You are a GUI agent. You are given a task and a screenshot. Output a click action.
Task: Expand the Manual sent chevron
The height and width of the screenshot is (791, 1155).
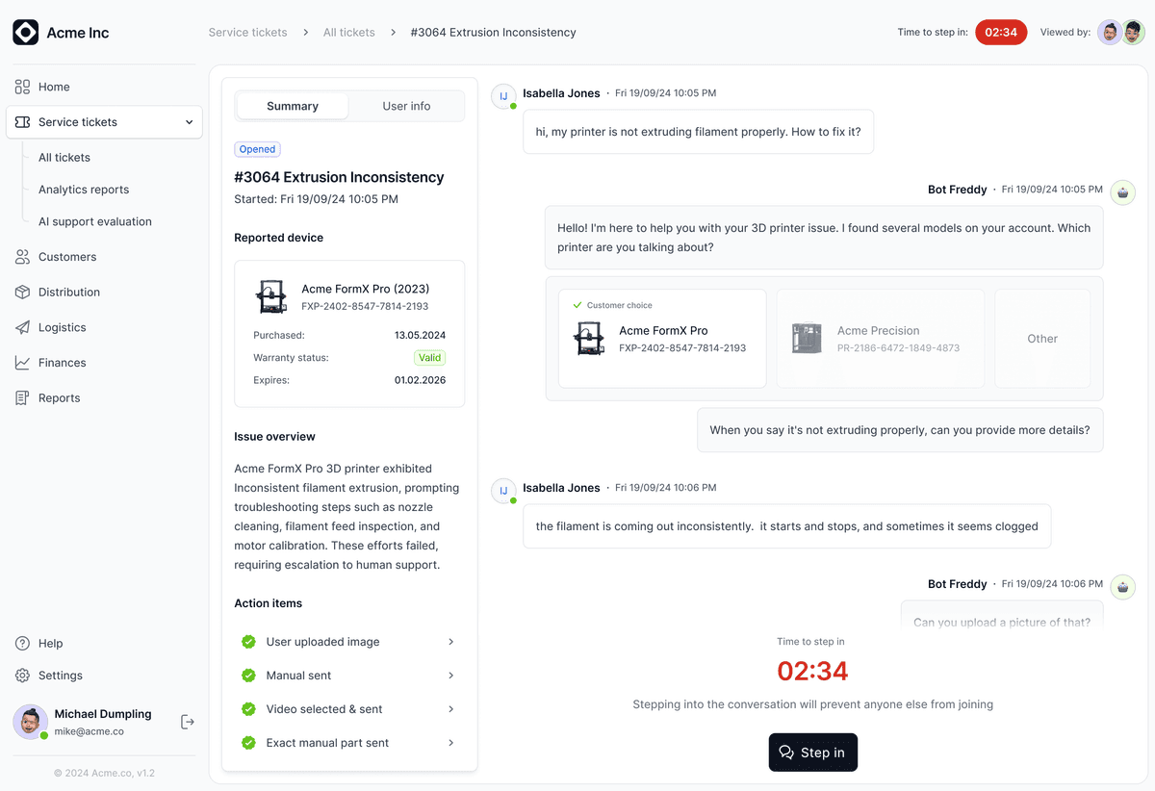[450, 676]
